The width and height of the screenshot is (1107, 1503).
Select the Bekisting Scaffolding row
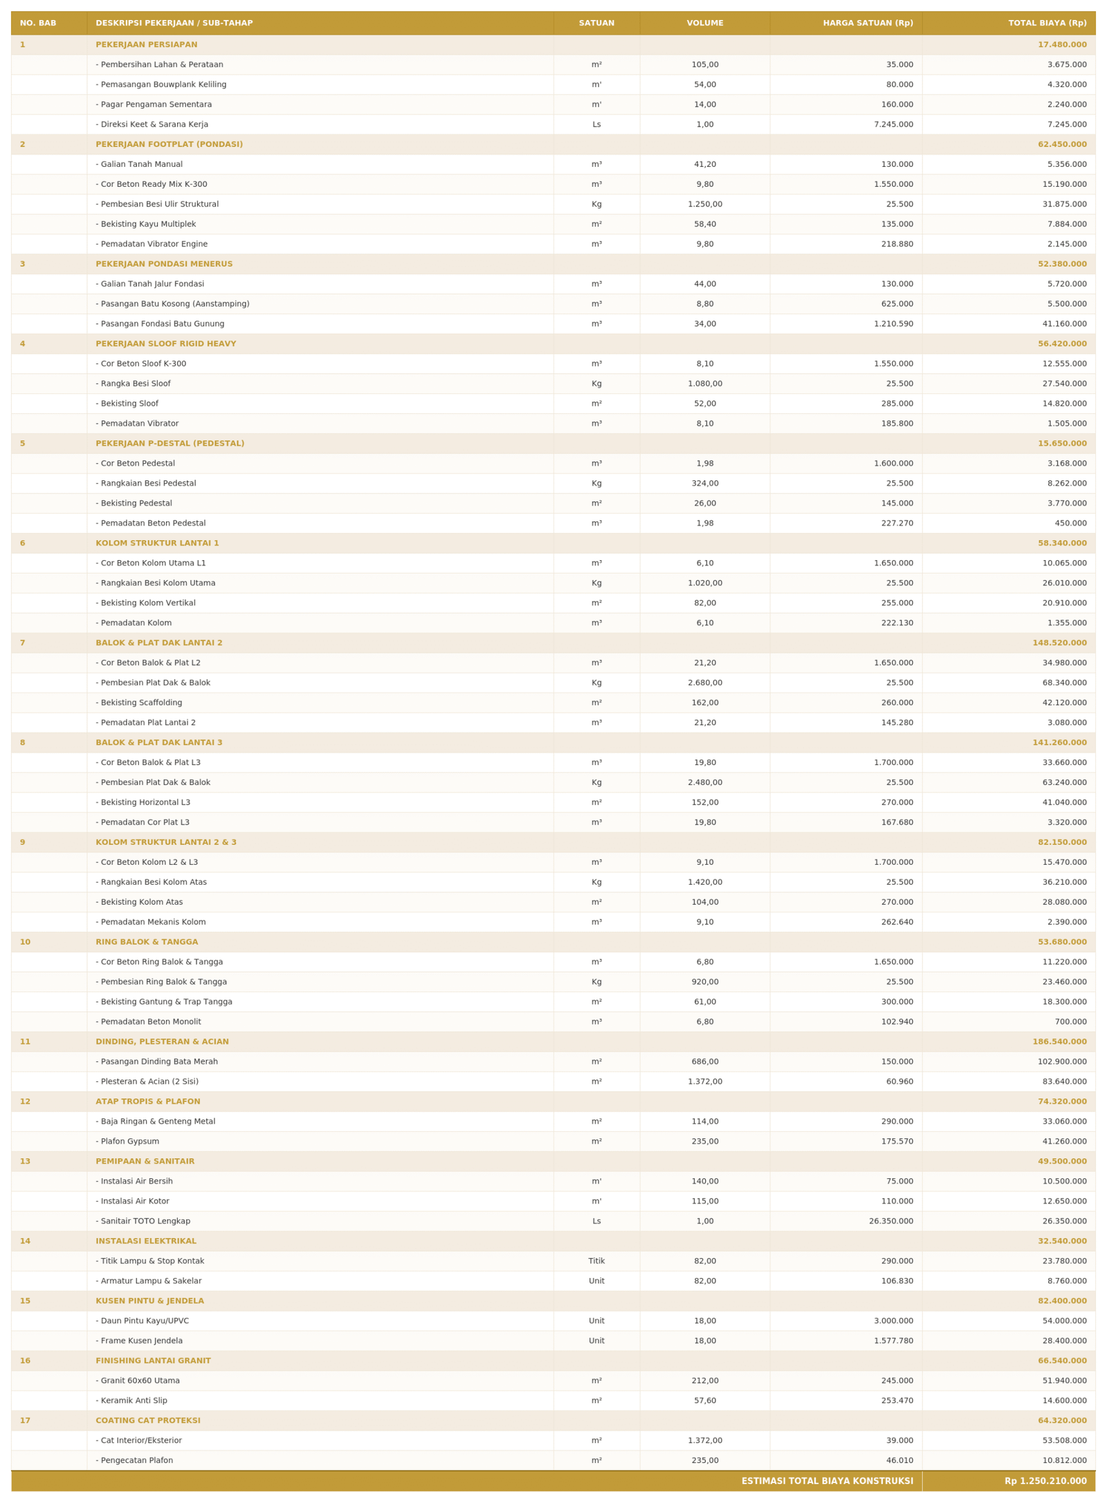[553, 703]
